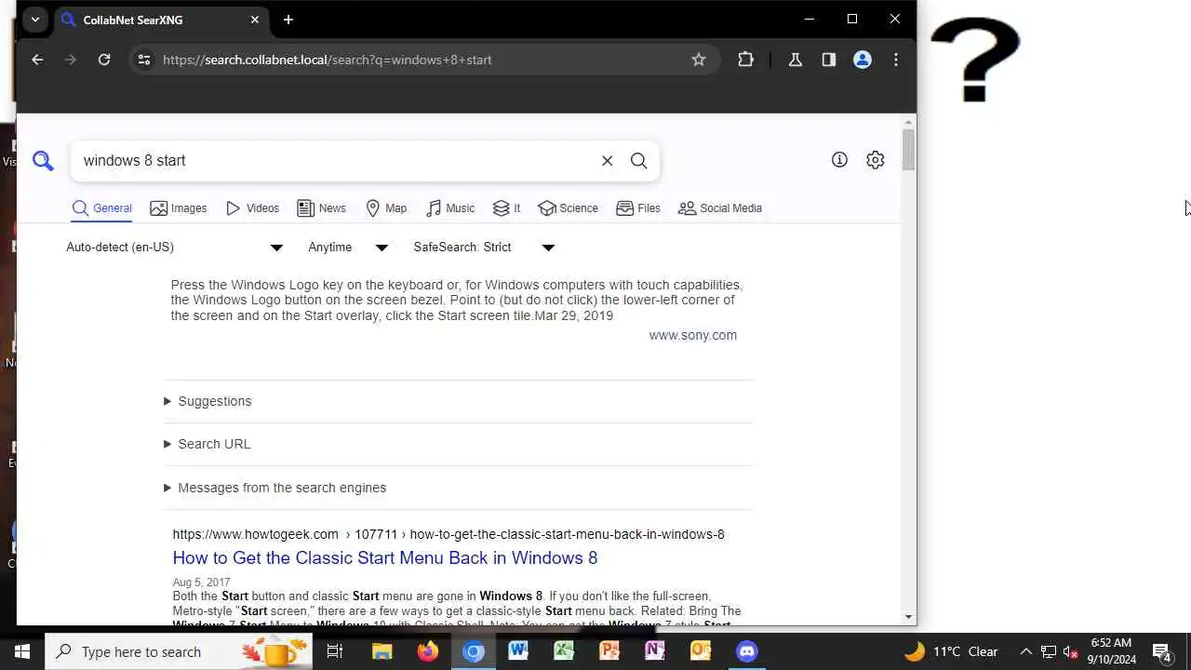Expand Messages from the search engines
Image resolution: width=1191 pixels, height=670 pixels.
[x=274, y=488]
